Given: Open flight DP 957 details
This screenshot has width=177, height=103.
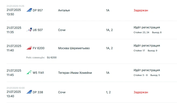Looking at the screenshot, I should pyautogui.click(x=38, y=10).
